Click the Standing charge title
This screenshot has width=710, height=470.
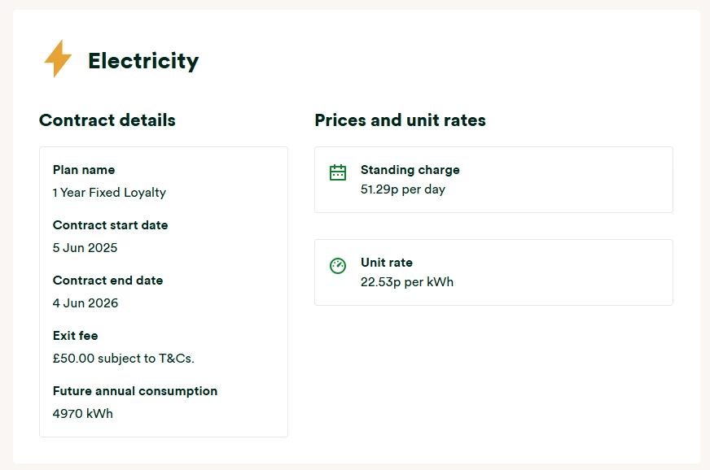[x=410, y=170]
